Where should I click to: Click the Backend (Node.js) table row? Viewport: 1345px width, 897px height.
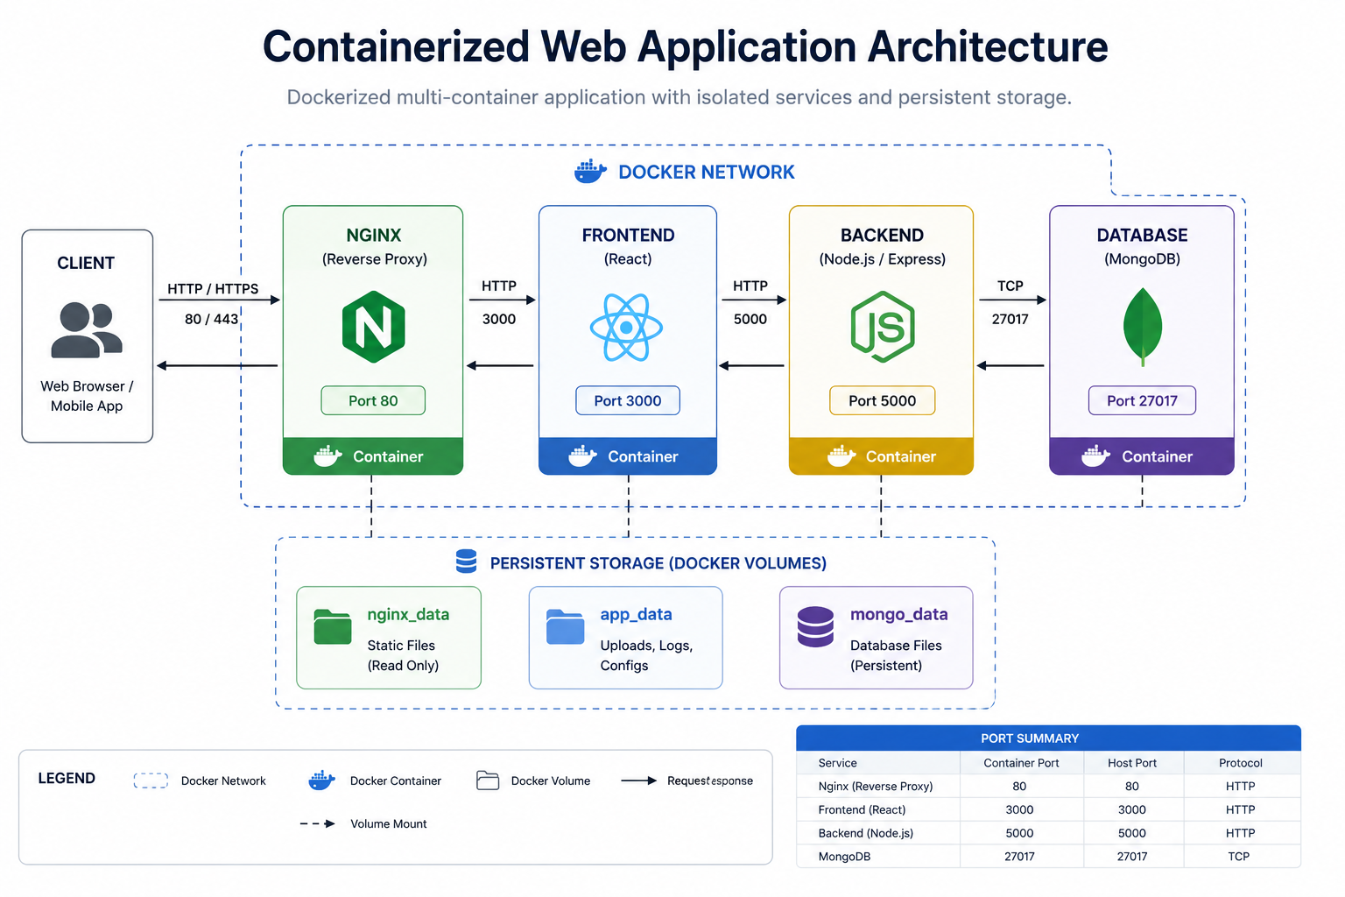(1048, 833)
